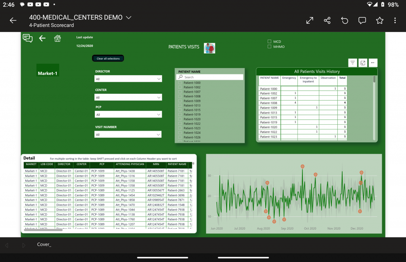This screenshot has width=406, height=262.
Task: Open filter icon above visits history table
Action: coord(352,63)
